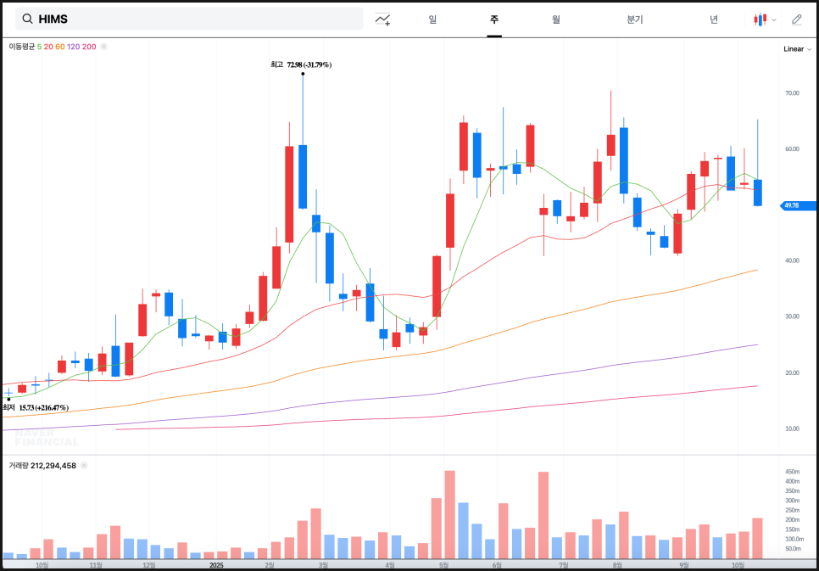Screen dimensions: 819x571
Task: Toggle the 5-period moving average
Action: 39,47
